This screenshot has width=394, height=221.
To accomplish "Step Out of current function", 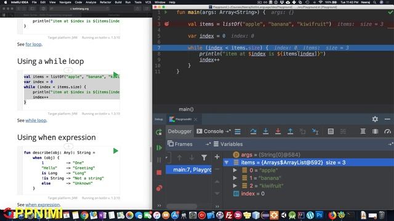I will (x=290, y=131).
